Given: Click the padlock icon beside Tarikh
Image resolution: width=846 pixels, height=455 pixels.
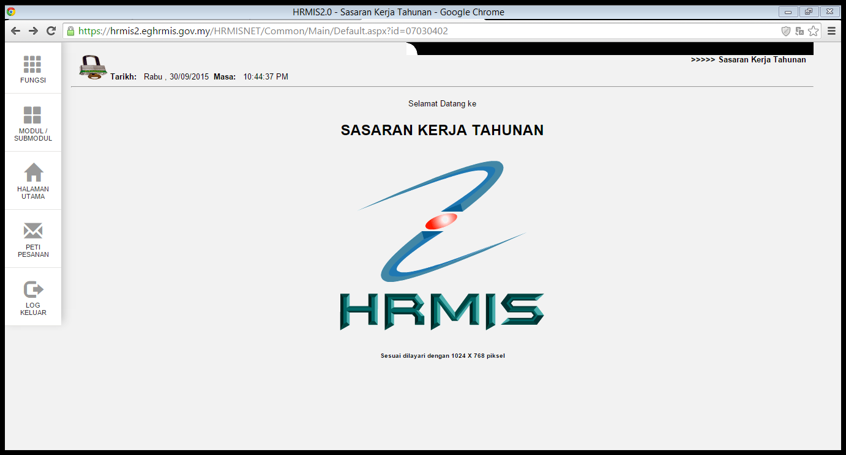Looking at the screenshot, I should (x=92, y=67).
